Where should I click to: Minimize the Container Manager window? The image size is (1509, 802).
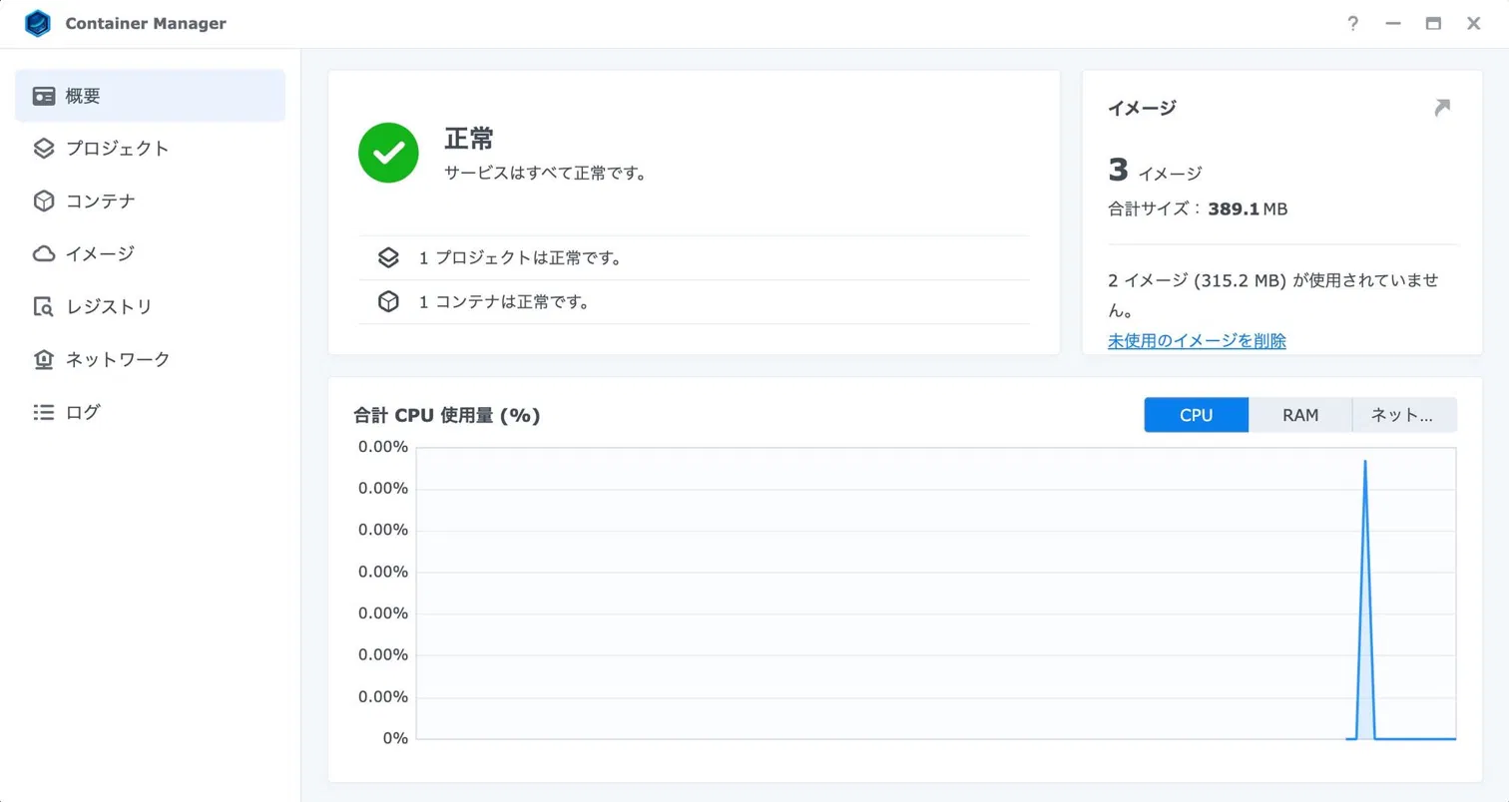1393,24
